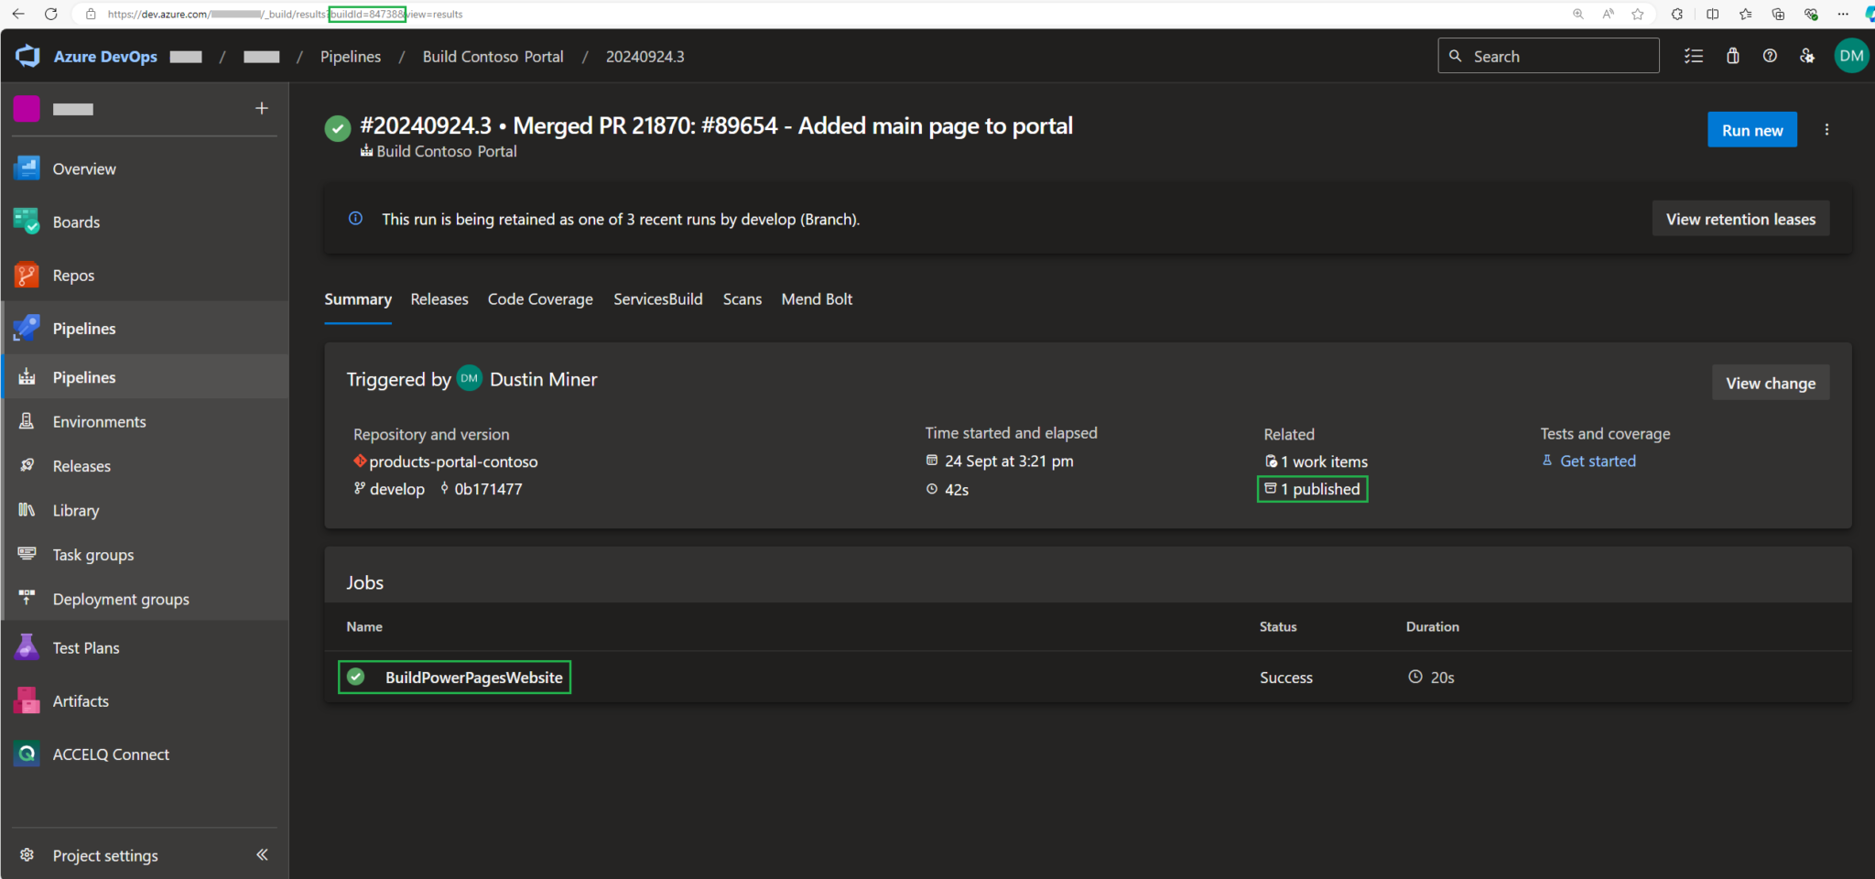
Task: Open the Library section
Action: point(75,510)
